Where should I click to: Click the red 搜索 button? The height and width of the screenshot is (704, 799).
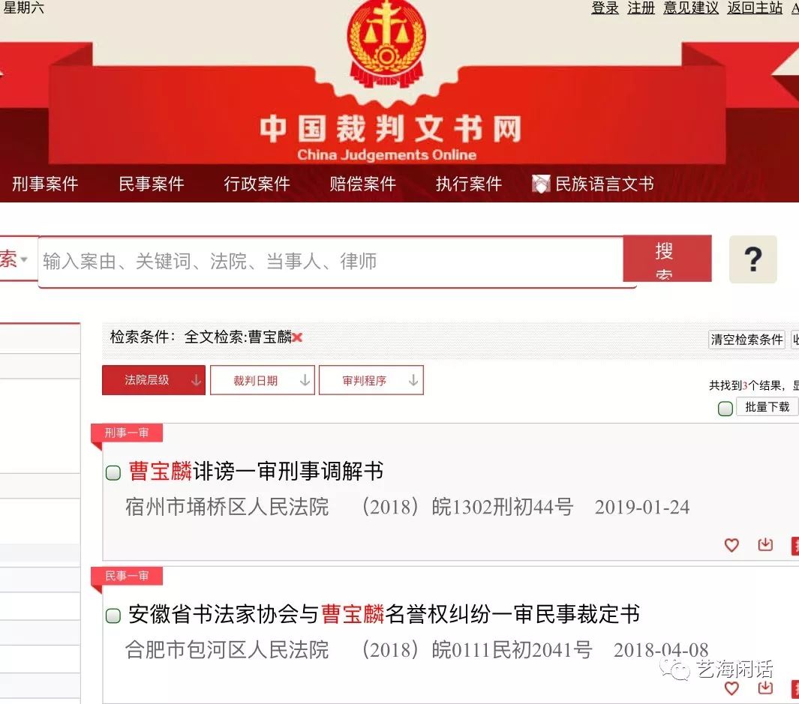click(667, 258)
